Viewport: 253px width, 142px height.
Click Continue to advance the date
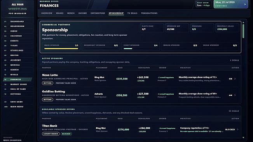click(231, 4)
